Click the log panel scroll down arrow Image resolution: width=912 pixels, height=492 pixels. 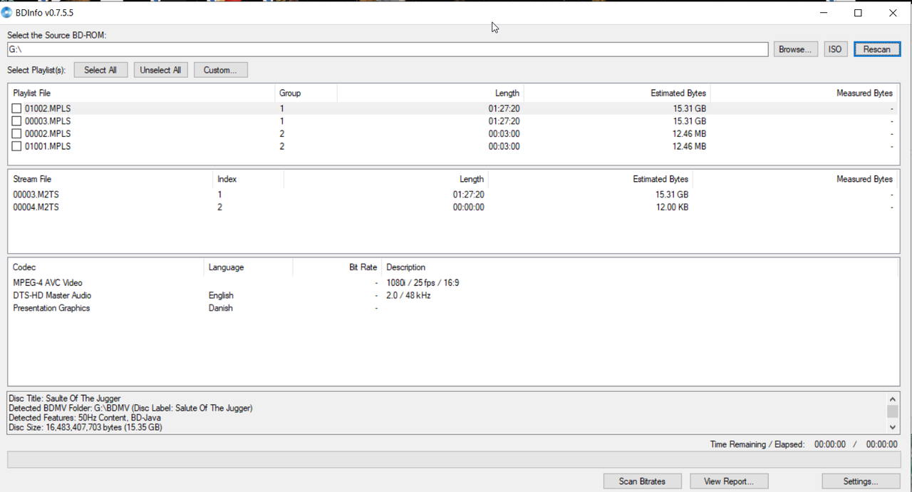[893, 427]
